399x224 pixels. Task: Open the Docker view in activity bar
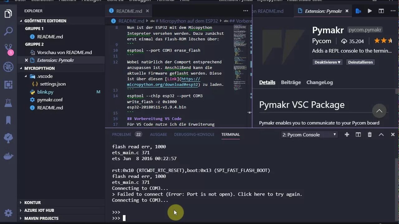pos(8,156)
